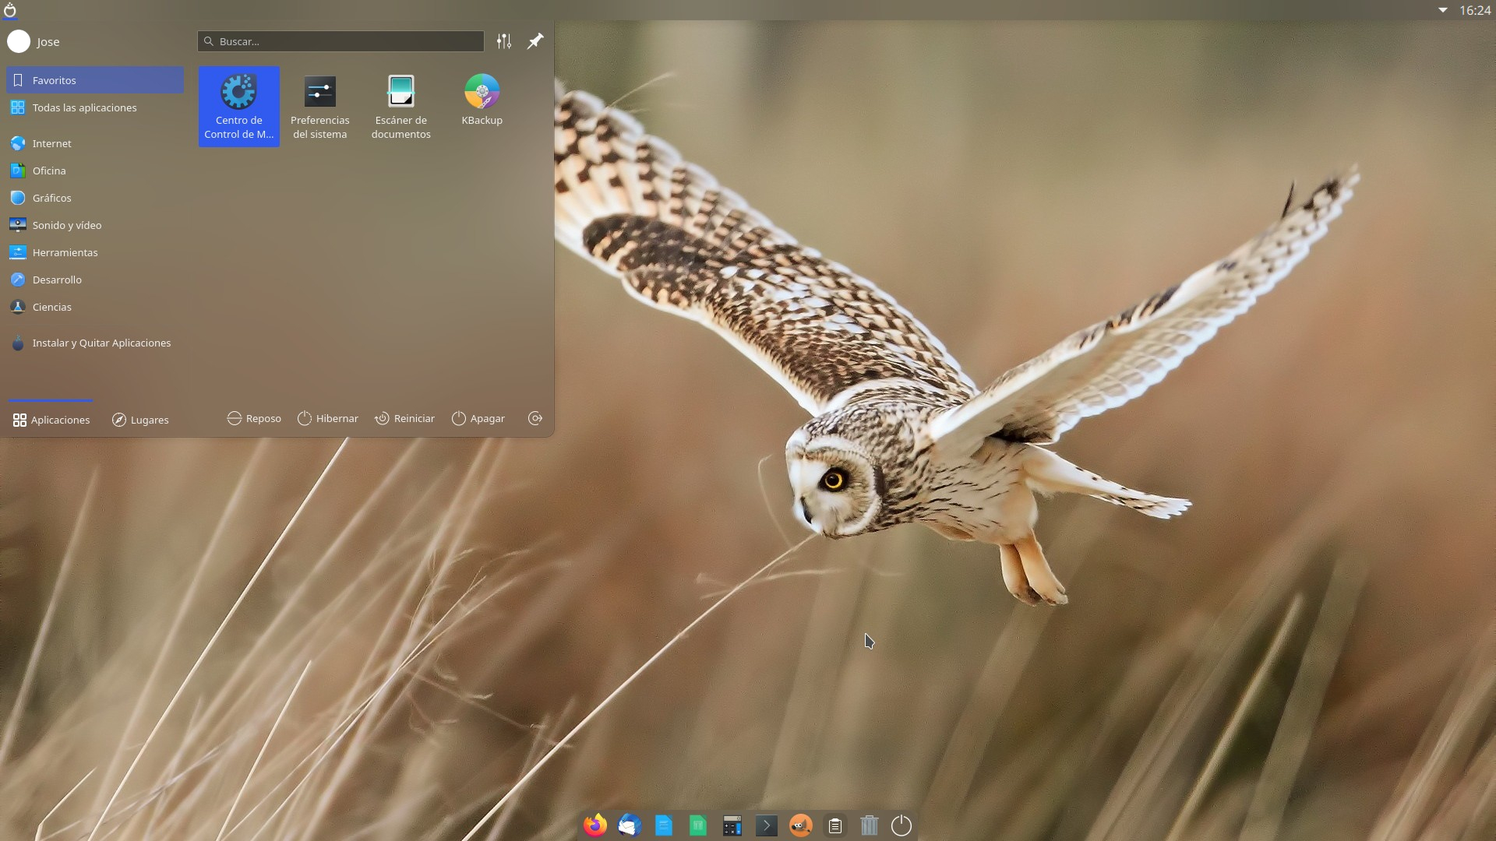
Task: Open the Trash from the taskbar
Action: coord(869,825)
